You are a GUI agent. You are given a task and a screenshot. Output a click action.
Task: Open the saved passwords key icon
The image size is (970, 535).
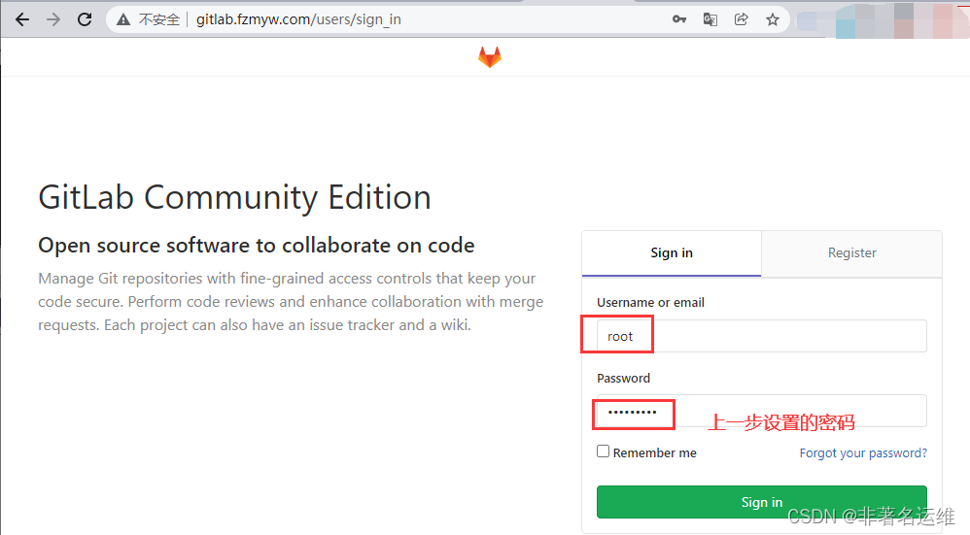(680, 19)
